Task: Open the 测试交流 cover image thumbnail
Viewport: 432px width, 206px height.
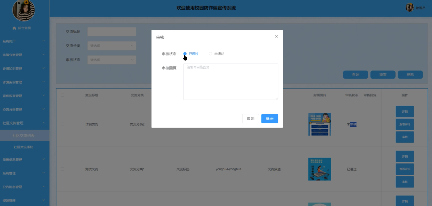Action: 320,169
